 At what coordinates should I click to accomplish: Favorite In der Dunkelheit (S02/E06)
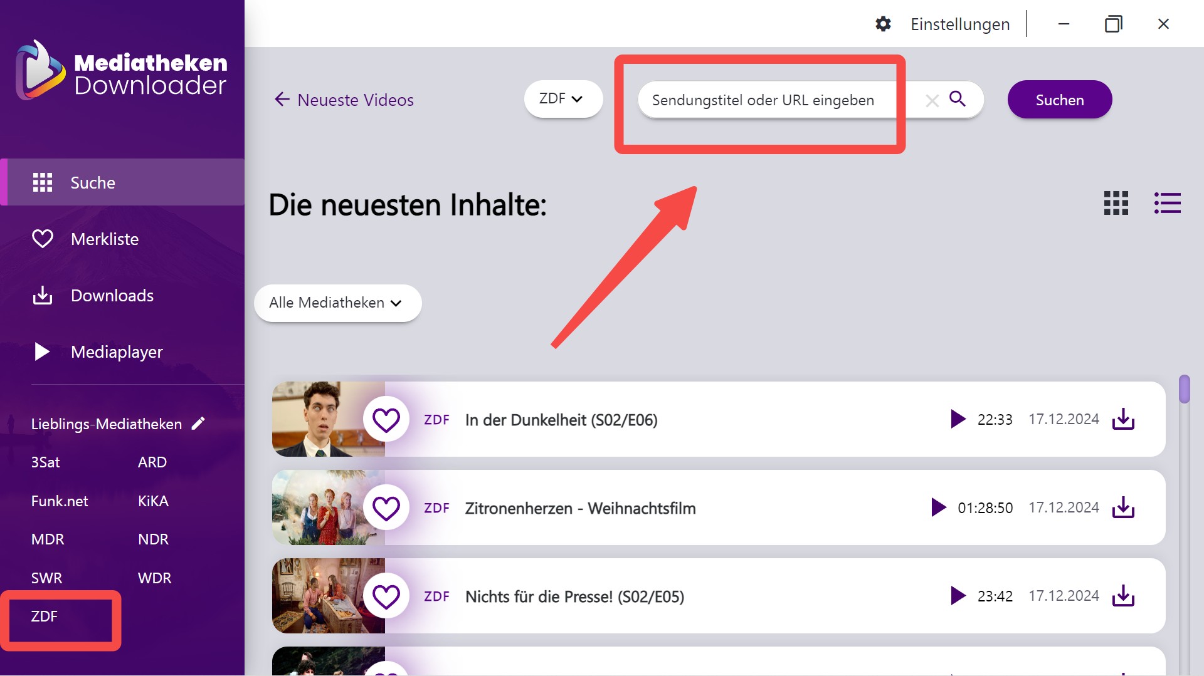coord(386,420)
